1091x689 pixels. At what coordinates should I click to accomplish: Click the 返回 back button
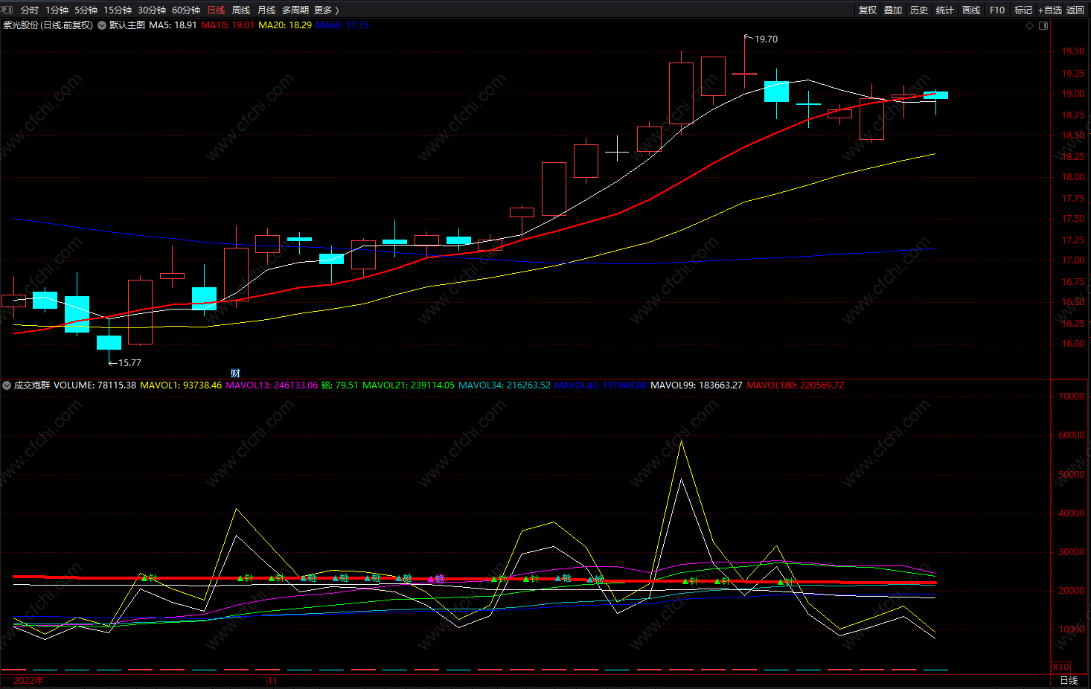pos(1075,10)
